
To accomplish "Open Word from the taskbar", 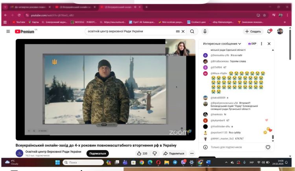I will click(x=208, y=162).
